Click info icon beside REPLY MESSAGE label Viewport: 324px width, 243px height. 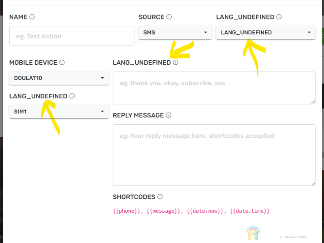click(x=168, y=115)
